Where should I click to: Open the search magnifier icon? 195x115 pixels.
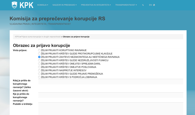[x=143, y=5]
